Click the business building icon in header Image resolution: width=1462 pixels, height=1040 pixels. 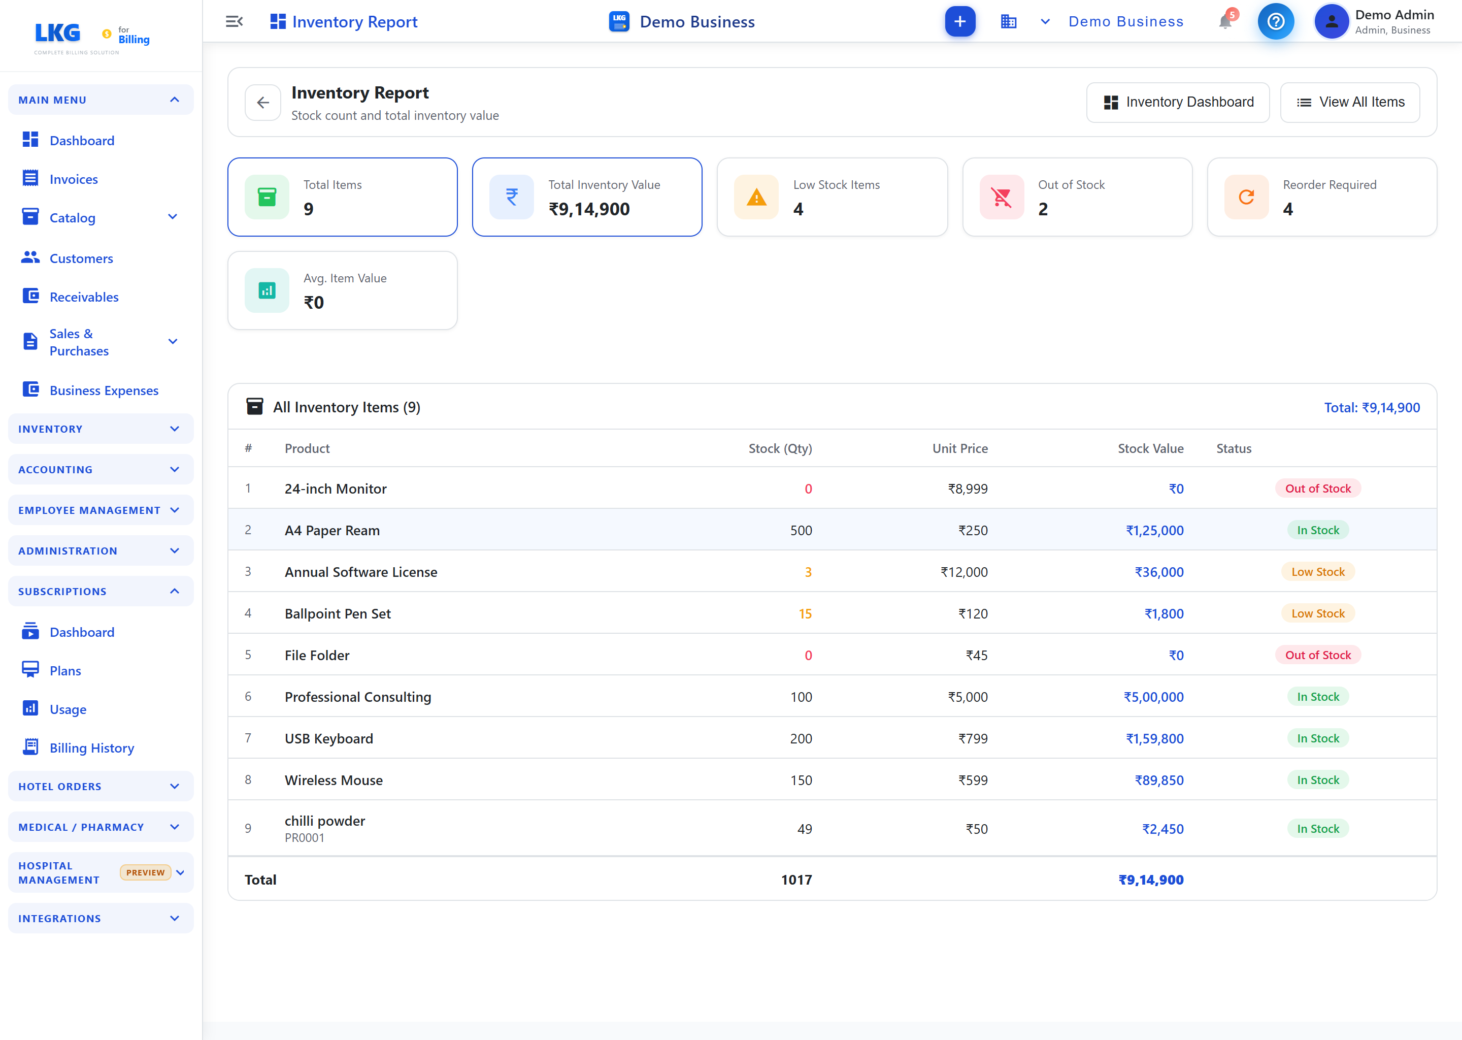[1008, 22]
